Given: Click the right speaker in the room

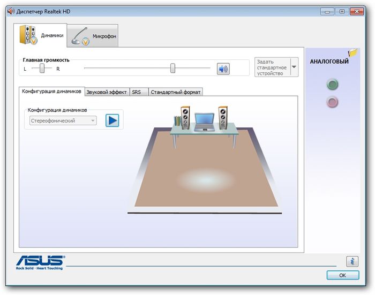Looking at the screenshot, I should pyautogui.click(x=223, y=118).
